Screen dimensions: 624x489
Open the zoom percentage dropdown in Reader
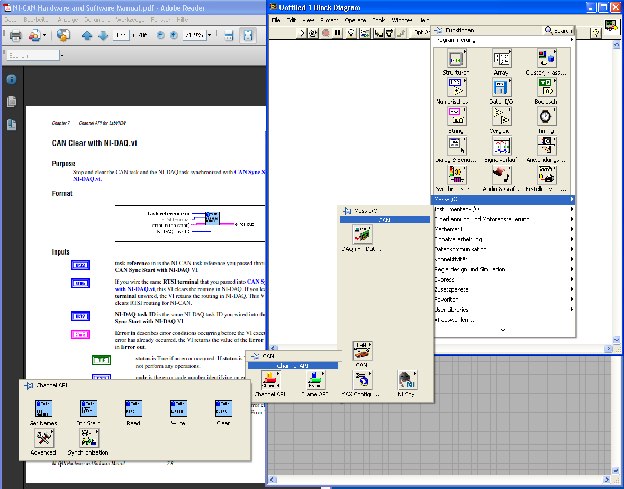tap(210, 35)
